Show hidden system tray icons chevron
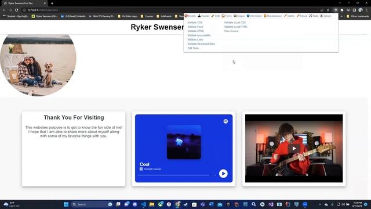This screenshot has width=371, height=209. (319, 204)
